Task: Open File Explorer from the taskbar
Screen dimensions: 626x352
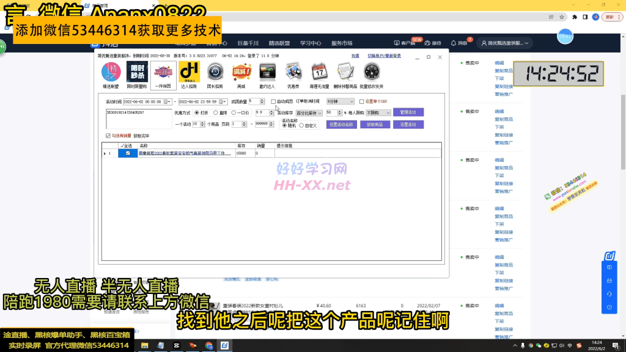Action: click(144, 346)
